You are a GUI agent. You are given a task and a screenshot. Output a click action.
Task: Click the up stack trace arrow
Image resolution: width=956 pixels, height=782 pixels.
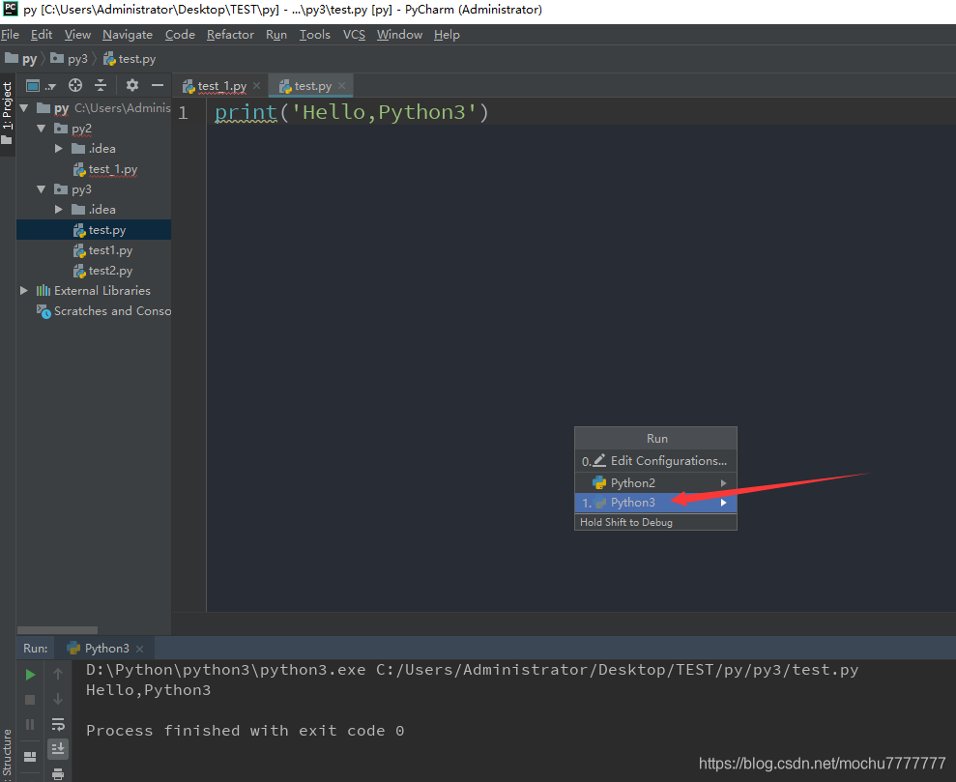point(58,674)
